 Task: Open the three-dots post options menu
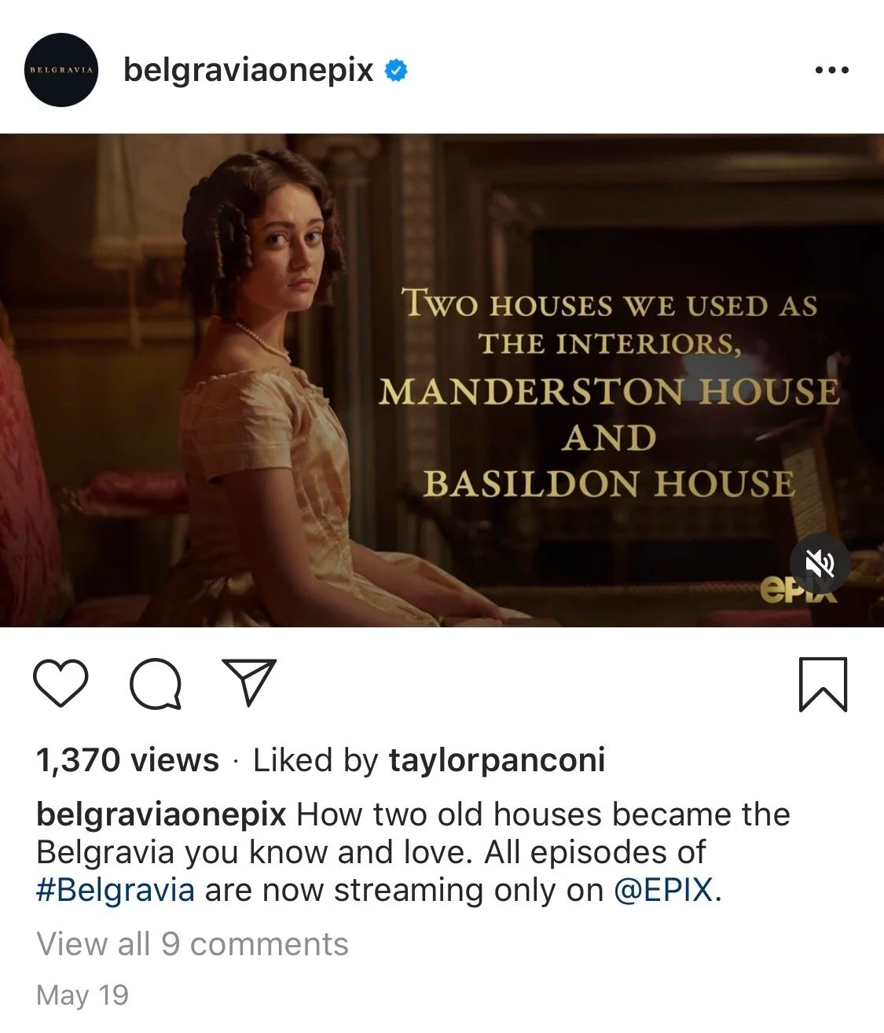pyautogui.click(x=831, y=70)
